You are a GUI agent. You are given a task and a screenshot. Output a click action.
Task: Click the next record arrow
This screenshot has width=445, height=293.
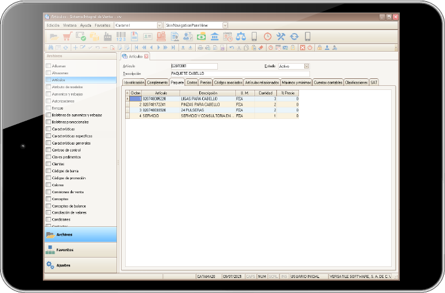coord(159,48)
